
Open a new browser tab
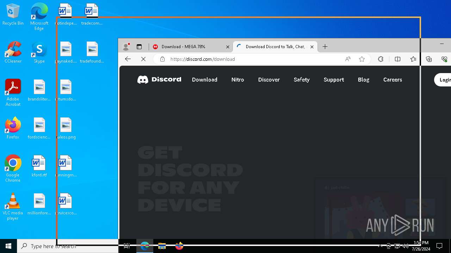325,47
